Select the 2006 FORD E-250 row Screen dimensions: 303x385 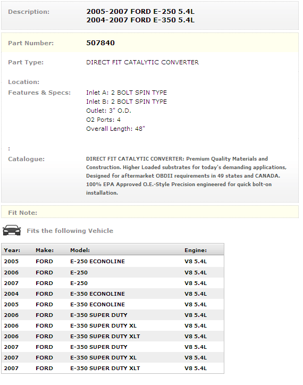coord(113,272)
